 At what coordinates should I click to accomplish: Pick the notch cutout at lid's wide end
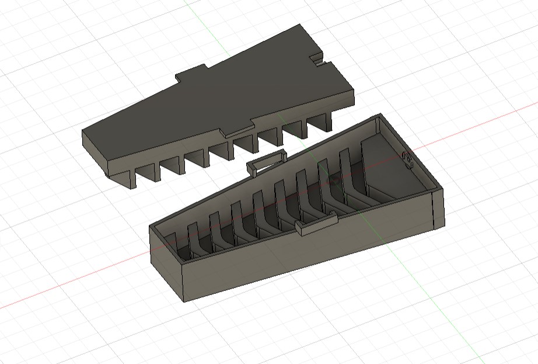tap(319, 59)
